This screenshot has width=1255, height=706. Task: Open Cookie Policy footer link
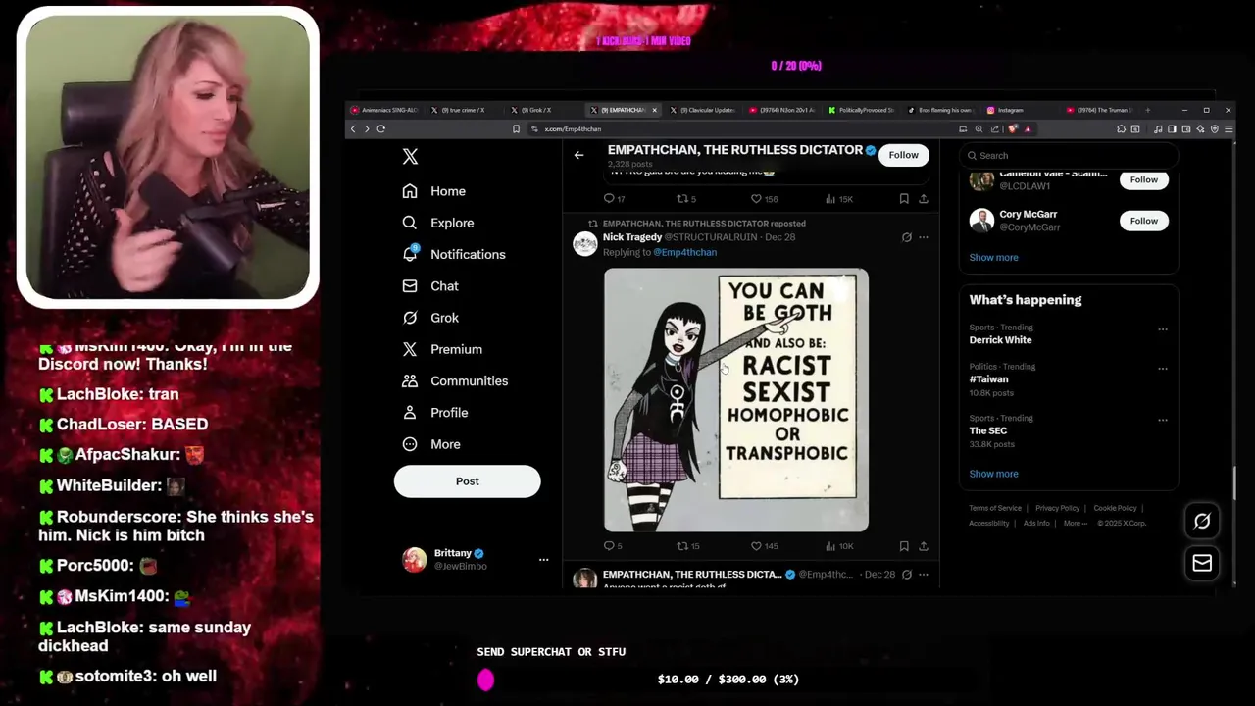[x=1115, y=508]
